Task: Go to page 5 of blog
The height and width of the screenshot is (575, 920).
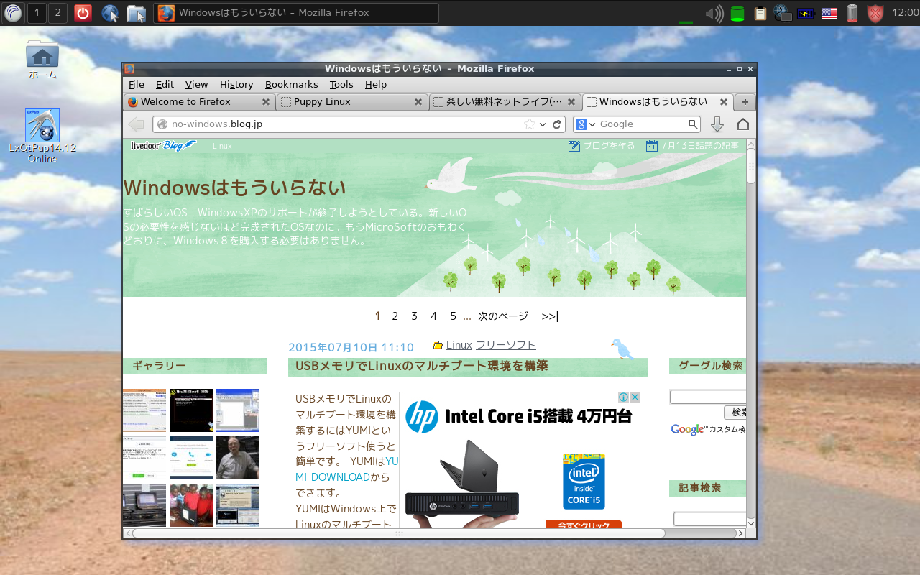Action: click(453, 316)
